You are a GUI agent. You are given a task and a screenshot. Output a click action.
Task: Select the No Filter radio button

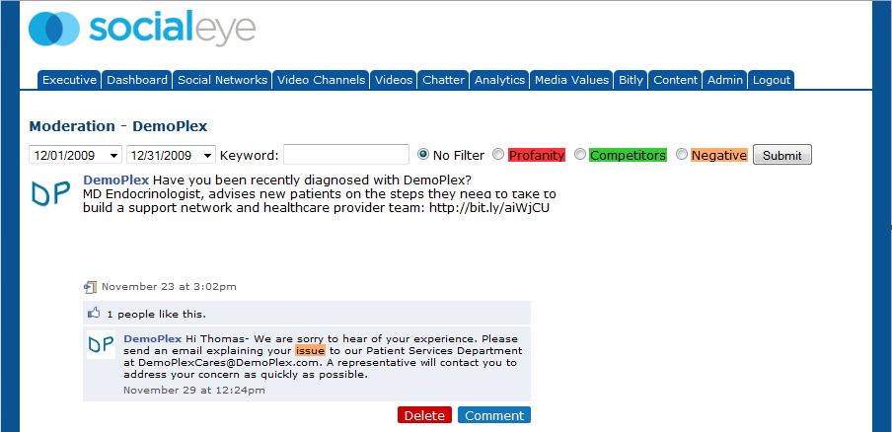[x=422, y=154]
